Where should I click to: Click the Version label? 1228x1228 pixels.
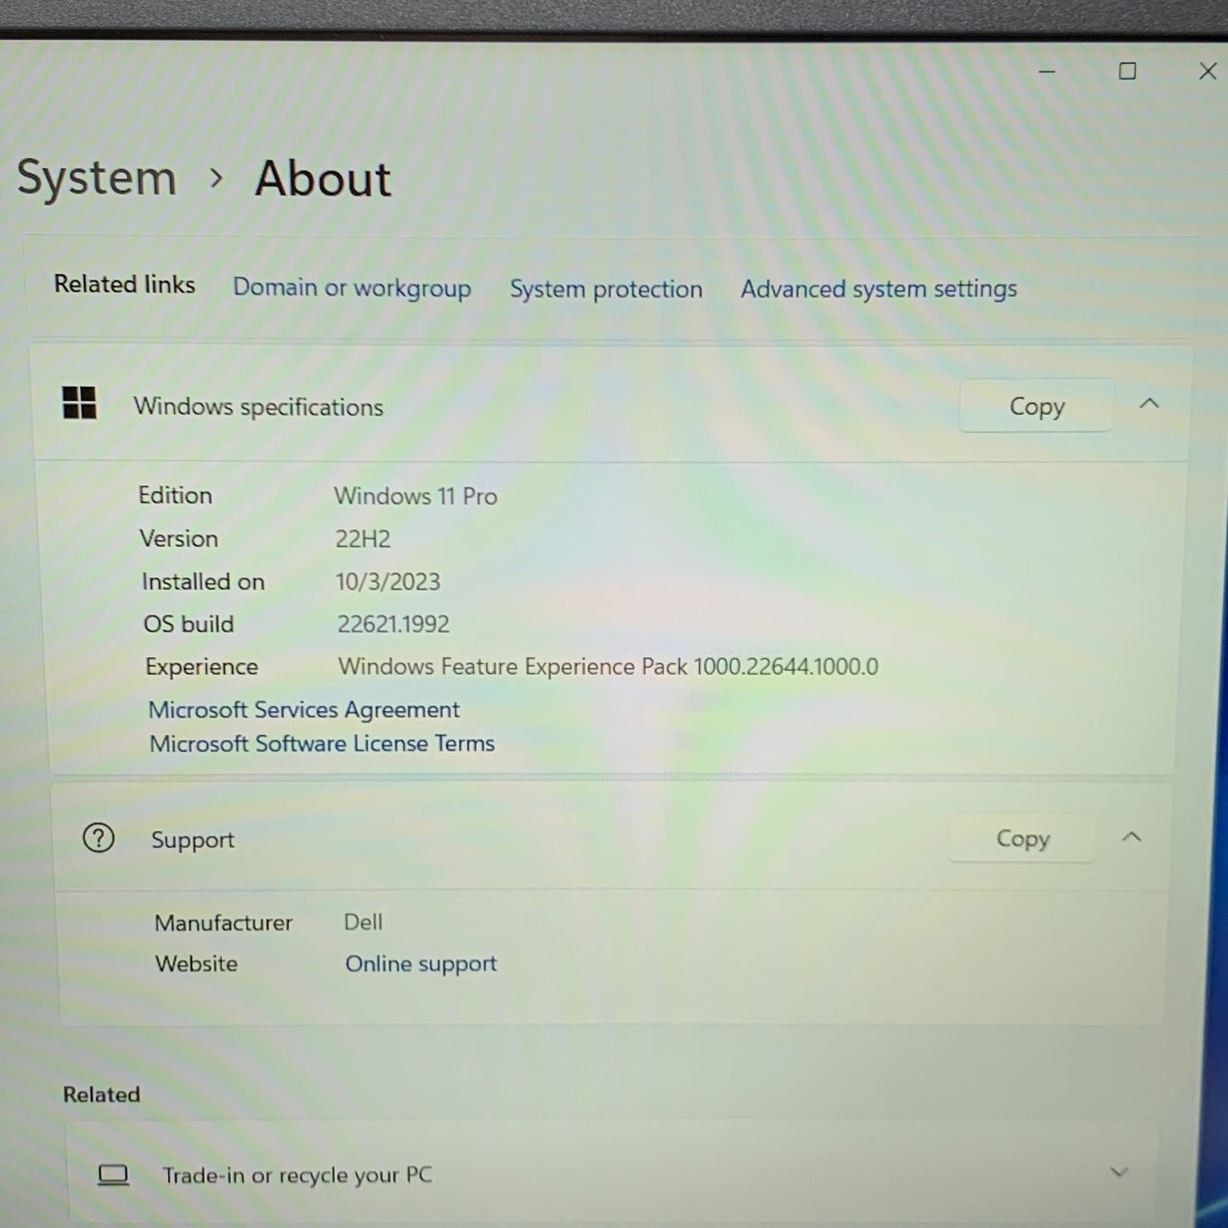pos(179,539)
